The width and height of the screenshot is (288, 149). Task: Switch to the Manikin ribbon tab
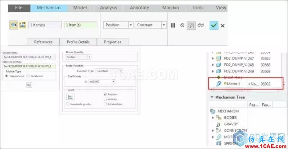[x=170, y=8]
